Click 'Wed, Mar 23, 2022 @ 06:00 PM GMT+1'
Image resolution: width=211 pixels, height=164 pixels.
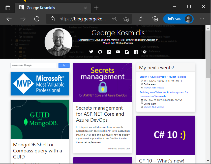pos(163,100)
